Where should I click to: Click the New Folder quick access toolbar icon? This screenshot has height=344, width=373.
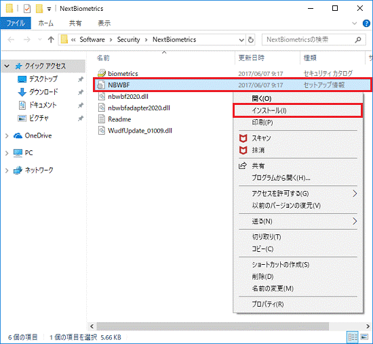(39, 9)
